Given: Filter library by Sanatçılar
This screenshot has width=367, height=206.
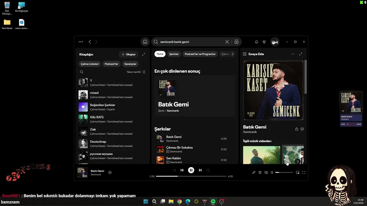Looking at the screenshot, I should (x=130, y=64).
